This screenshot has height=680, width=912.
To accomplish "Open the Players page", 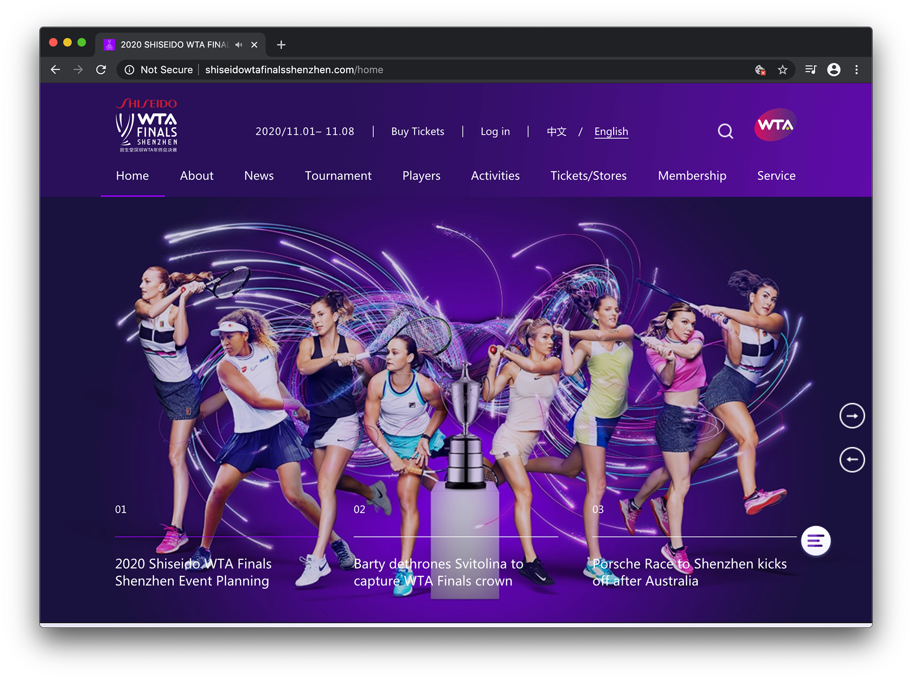I will pos(421,176).
